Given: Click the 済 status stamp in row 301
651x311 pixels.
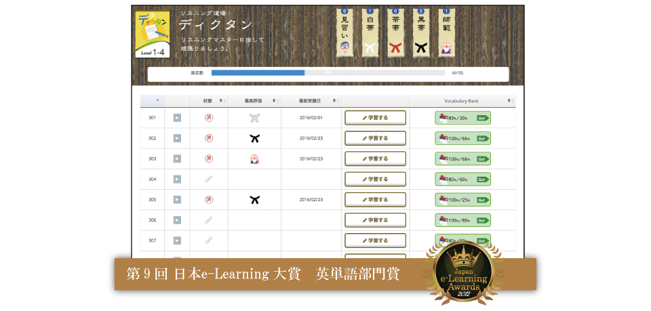Looking at the screenshot, I should [209, 118].
